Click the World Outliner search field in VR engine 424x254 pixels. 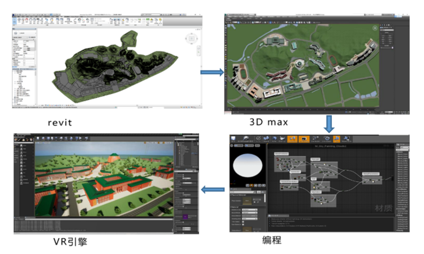[x=185, y=139]
